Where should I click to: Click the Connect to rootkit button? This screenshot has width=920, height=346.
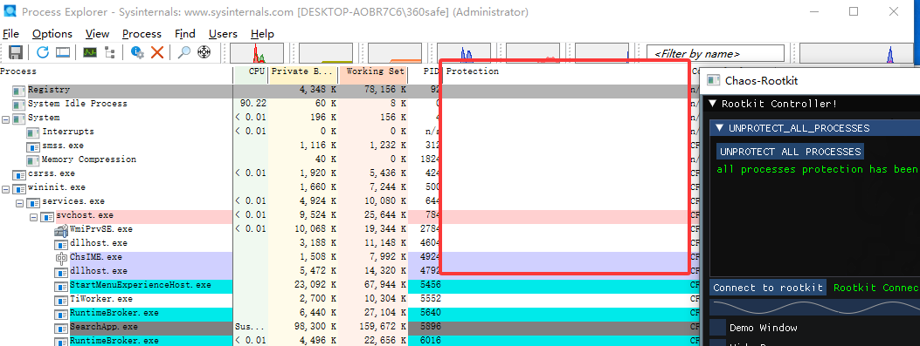point(768,288)
